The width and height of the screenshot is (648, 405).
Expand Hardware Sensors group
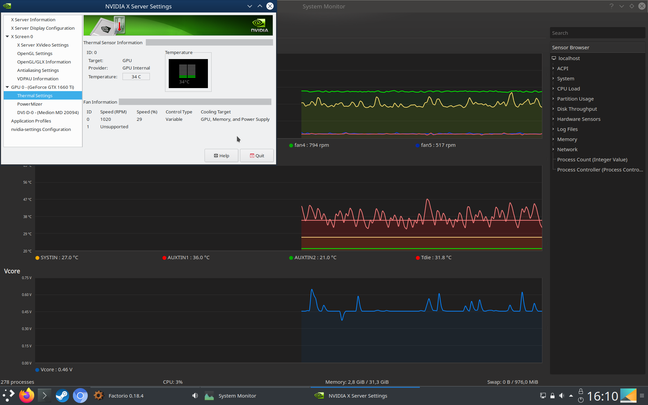pos(553,119)
